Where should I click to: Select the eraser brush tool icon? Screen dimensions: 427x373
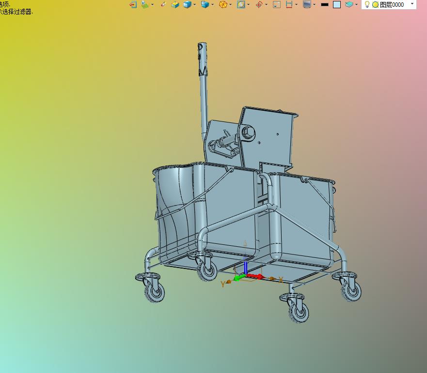[163, 4]
